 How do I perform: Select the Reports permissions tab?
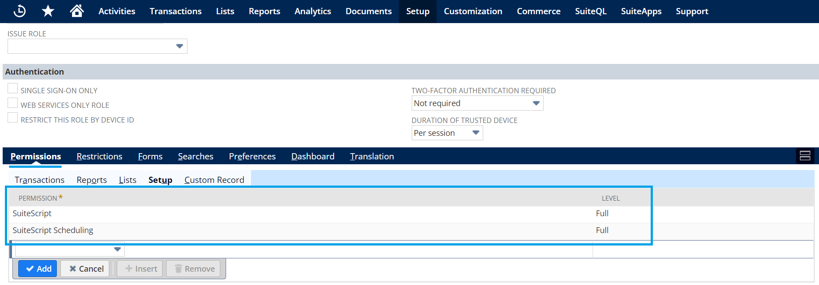tap(91, 180)
